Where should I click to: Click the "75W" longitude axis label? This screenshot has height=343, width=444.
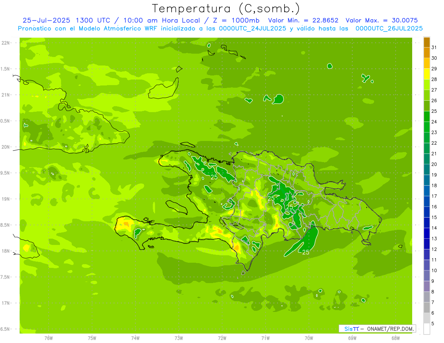[x=92, y=338]
